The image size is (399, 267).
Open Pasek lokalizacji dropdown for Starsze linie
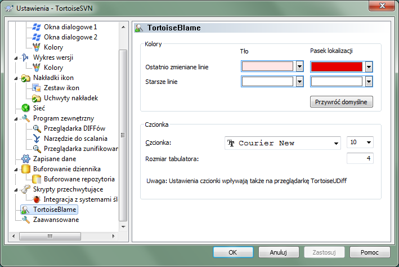tap(369, 82)
